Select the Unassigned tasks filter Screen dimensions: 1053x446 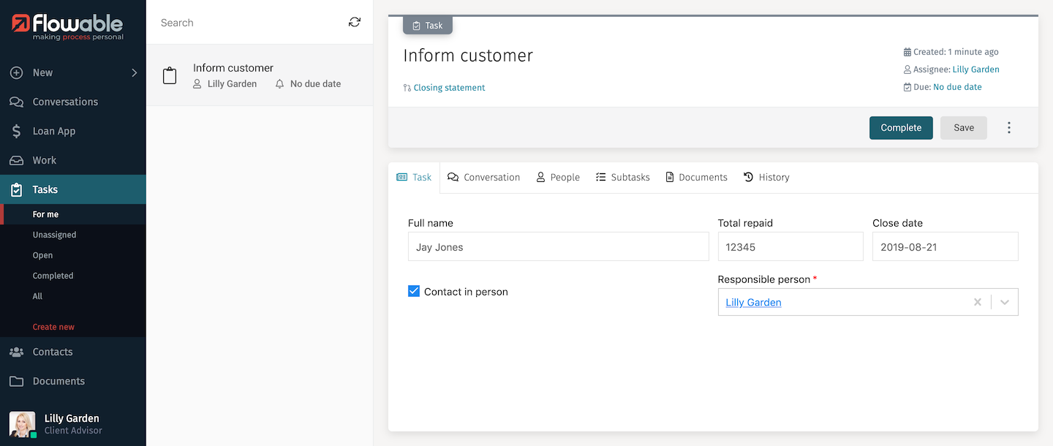(x=54, y=235)
